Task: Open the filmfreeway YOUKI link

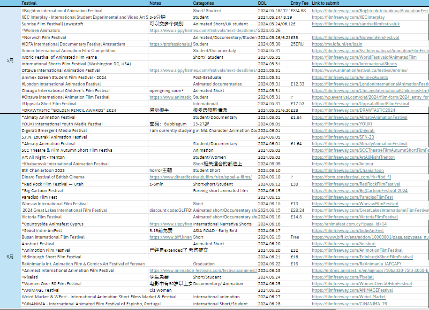Action: (x=342, y=124)
